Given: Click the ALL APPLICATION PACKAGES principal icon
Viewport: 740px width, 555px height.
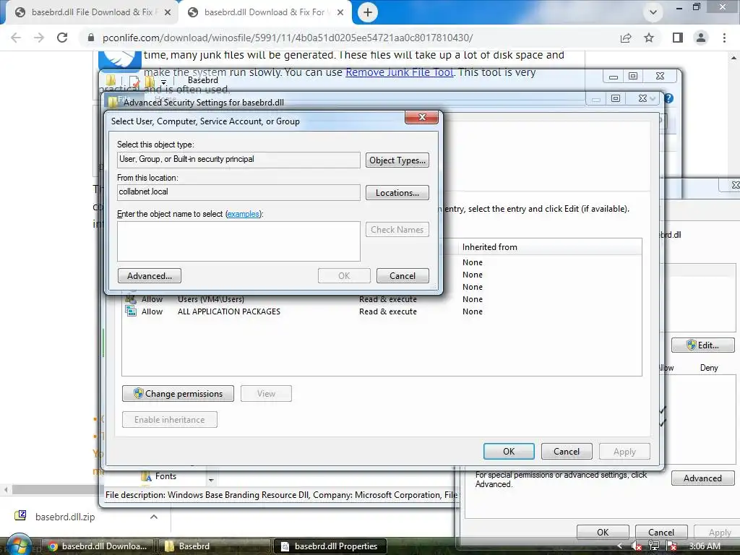Looking at the screenshot, I should (130, 311).
